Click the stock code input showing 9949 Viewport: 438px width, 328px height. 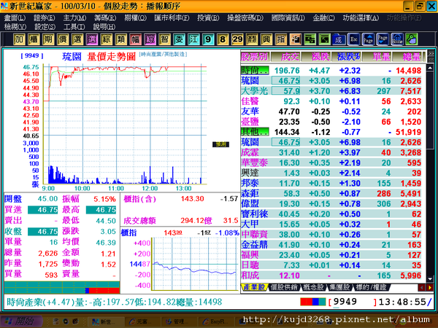353,302
